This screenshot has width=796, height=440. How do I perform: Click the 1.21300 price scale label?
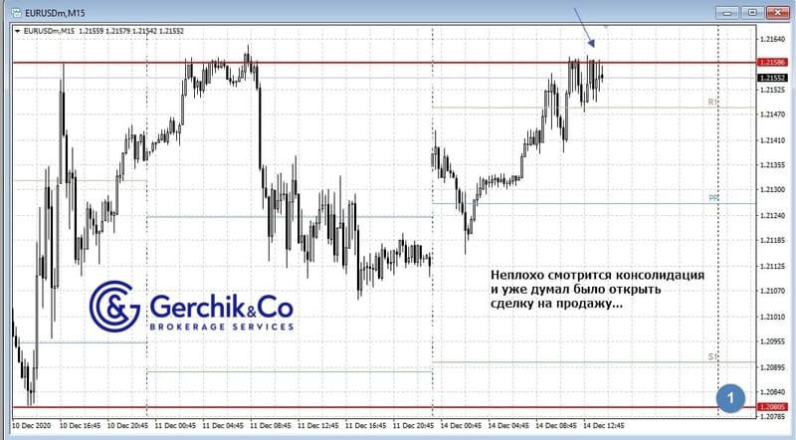(772, 190)
